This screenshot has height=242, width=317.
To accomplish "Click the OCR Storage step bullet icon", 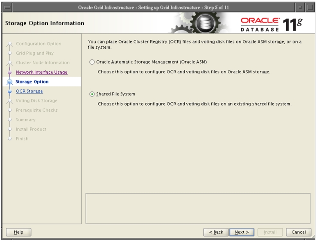I will (x=10, y=91).
